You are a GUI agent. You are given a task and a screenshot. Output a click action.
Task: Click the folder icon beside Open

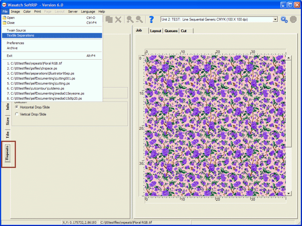point(4,18)
